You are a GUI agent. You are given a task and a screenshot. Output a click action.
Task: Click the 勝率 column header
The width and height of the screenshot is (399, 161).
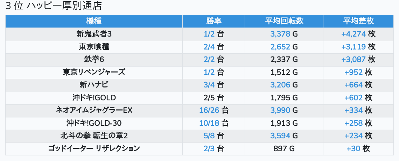213,21
